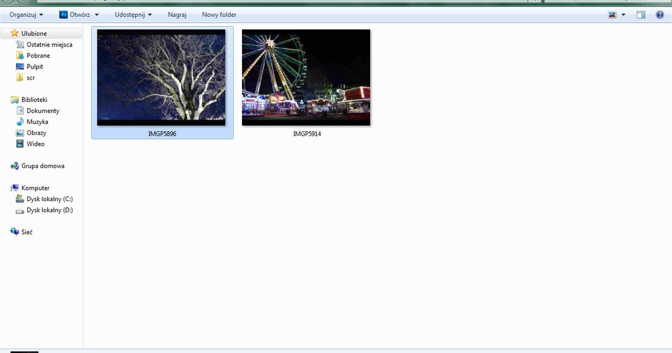Click the Nagraj button
672x353 pixels.
click(177, 15)
